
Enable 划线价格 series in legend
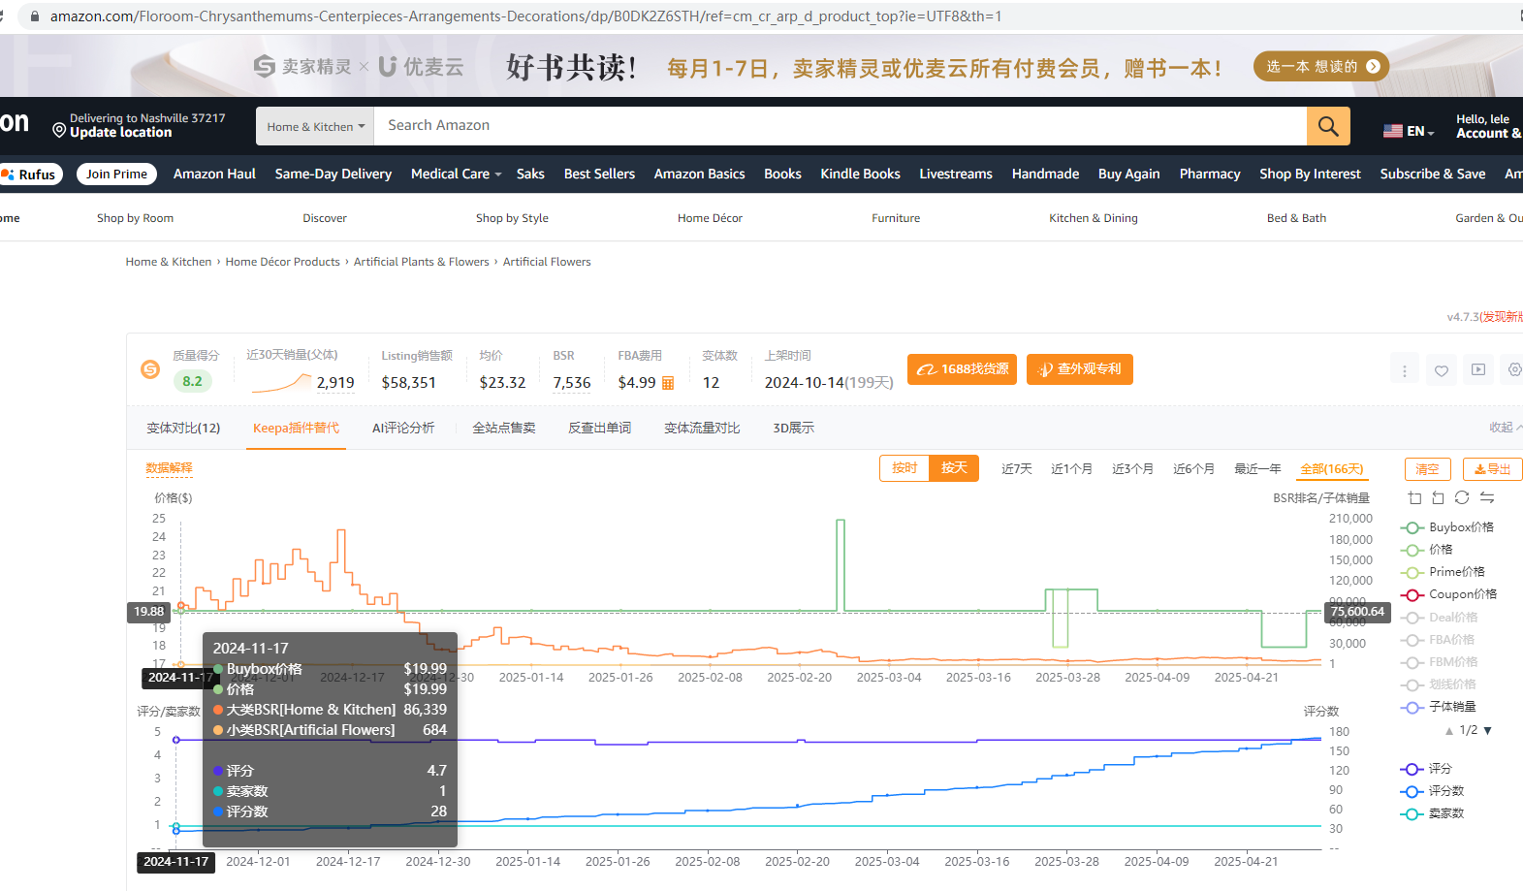pos(1439,684)
